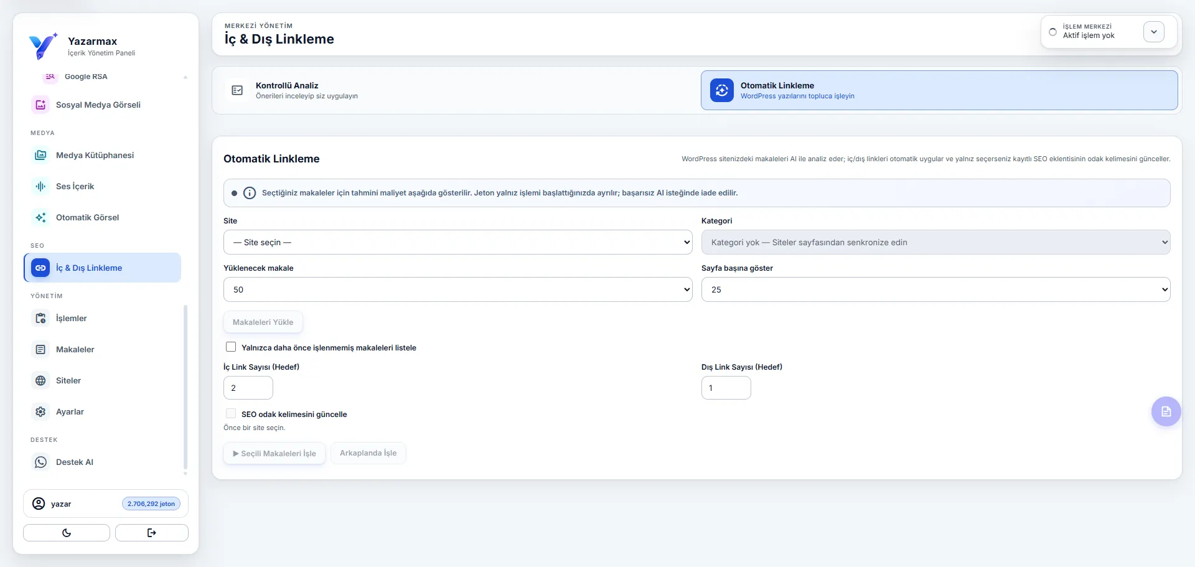Click the Makaleleri Yükle button
Viewport: 1195px width, 567px height.
pyautogui.click(x=263, y=322)
